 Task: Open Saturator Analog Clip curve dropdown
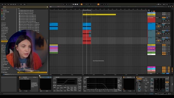pos(61,86)
